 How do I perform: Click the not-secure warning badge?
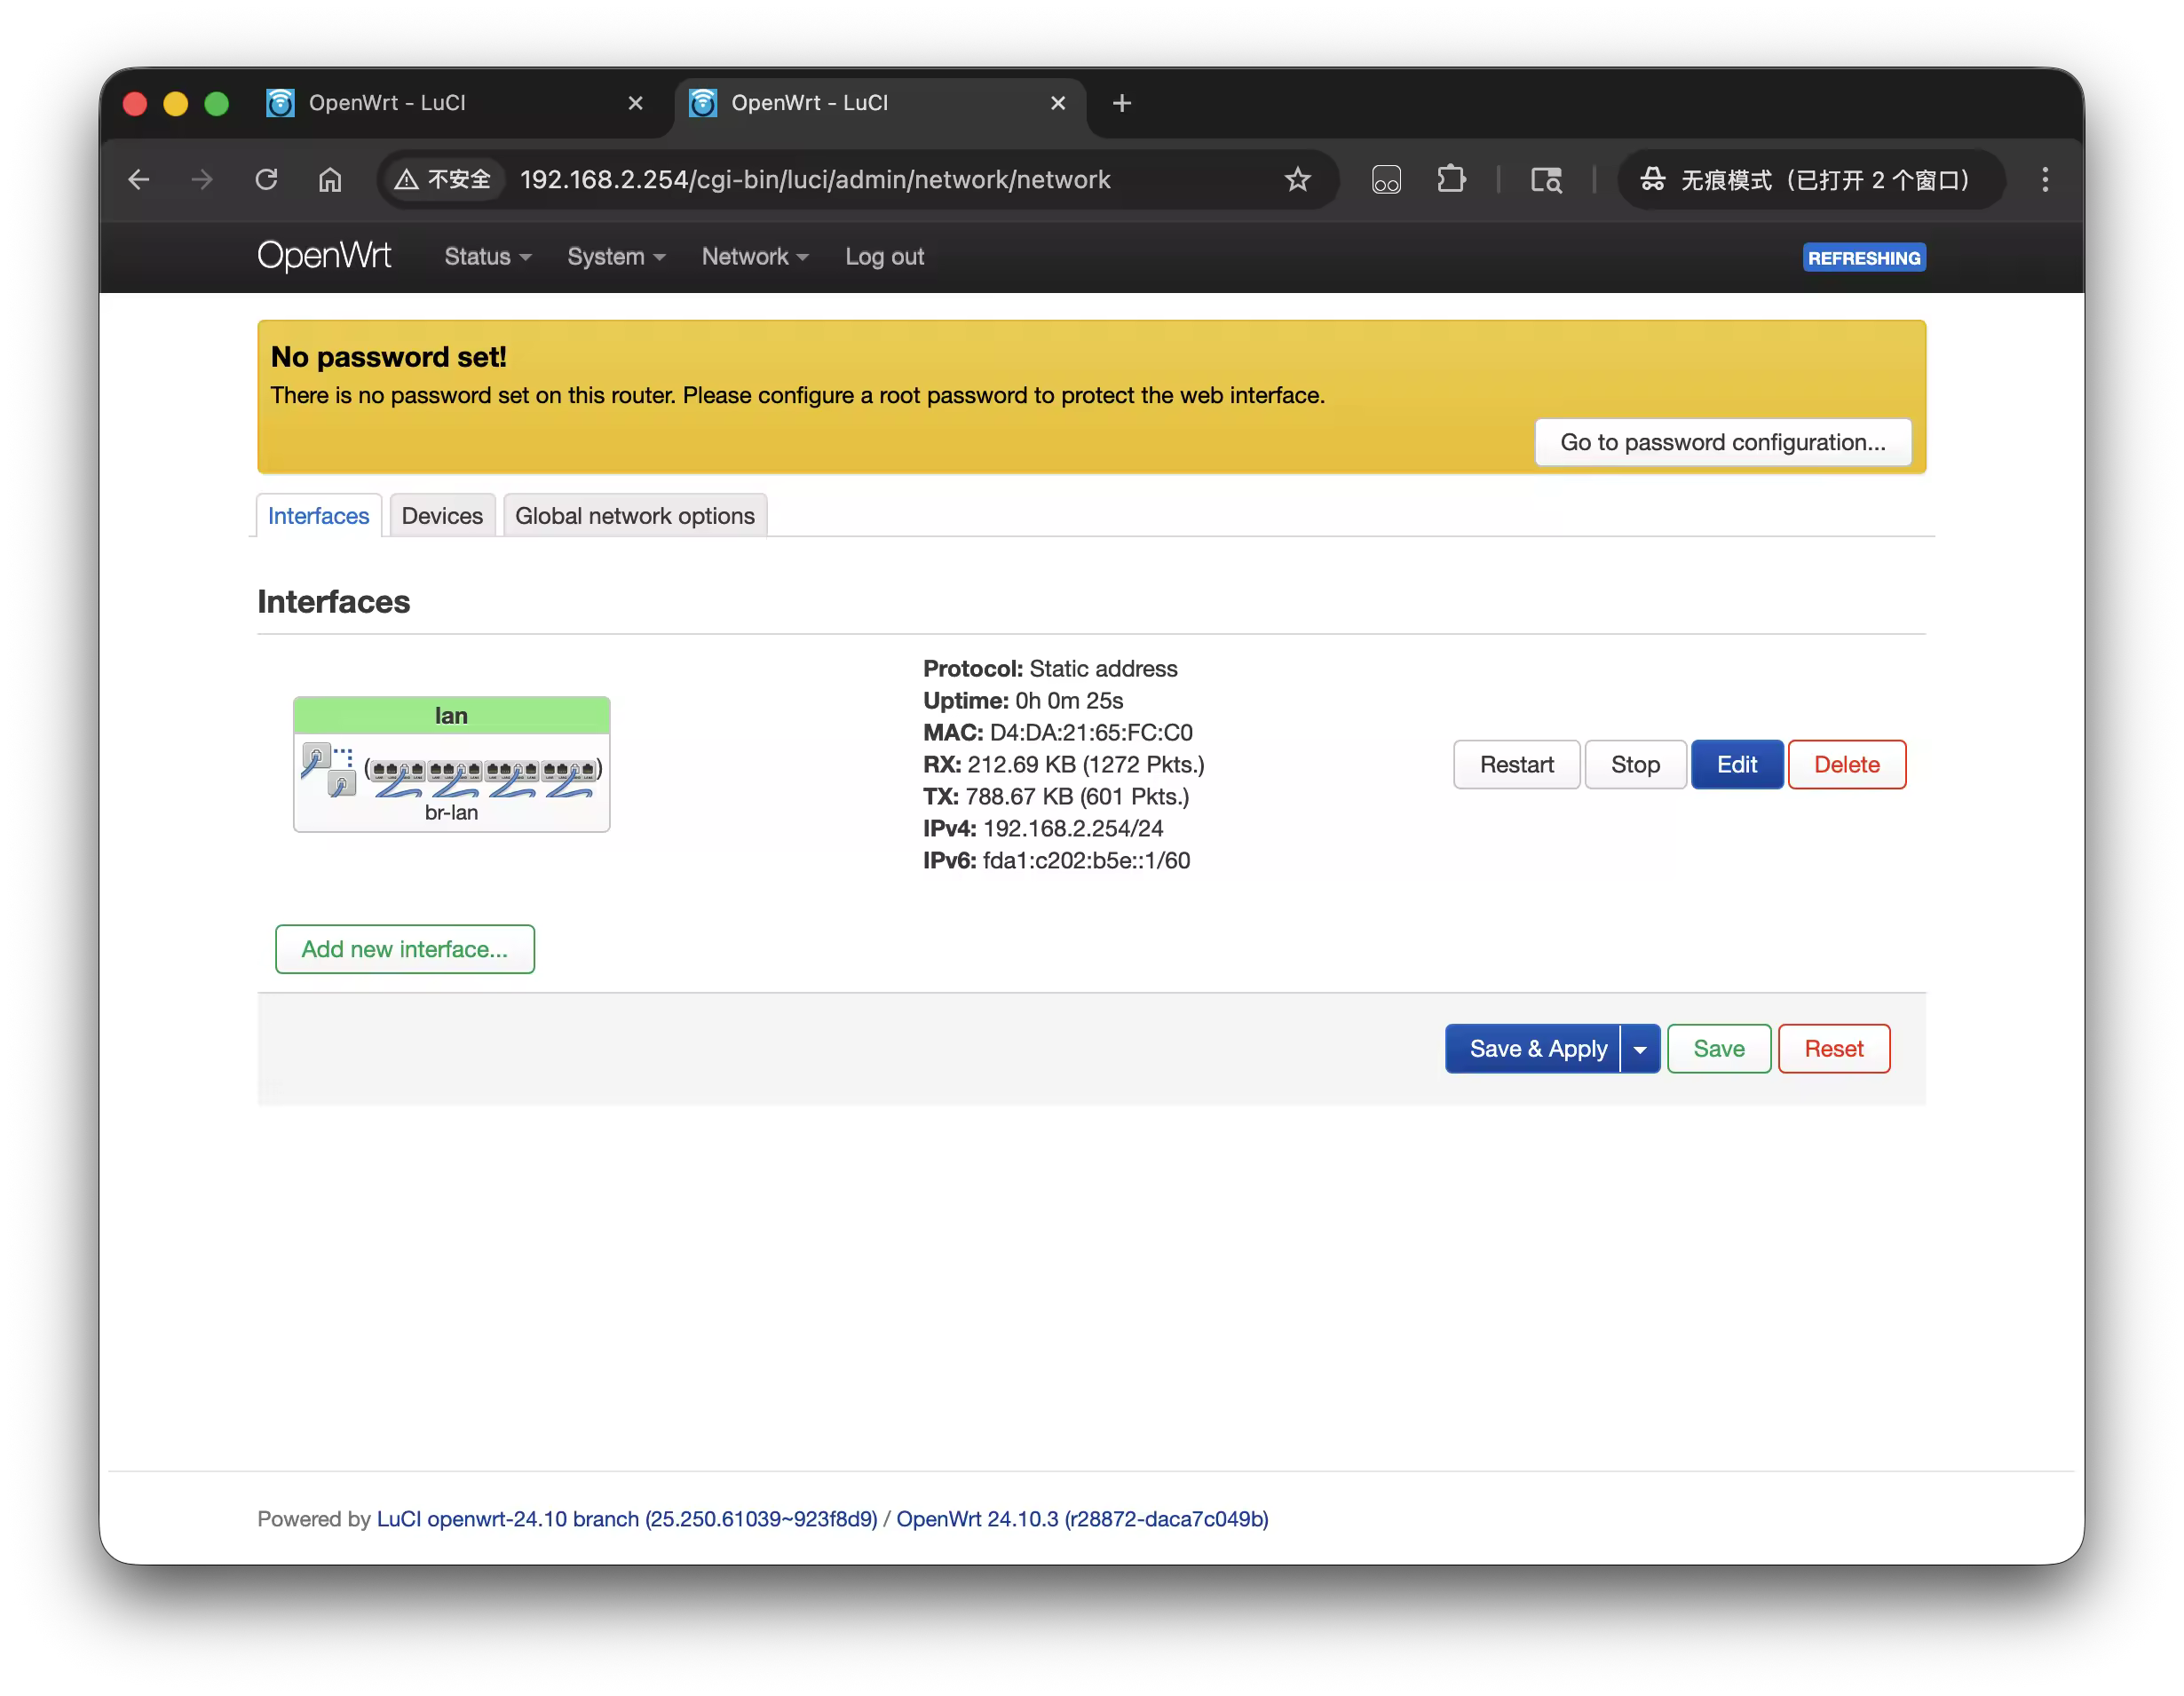coord(443,180)
